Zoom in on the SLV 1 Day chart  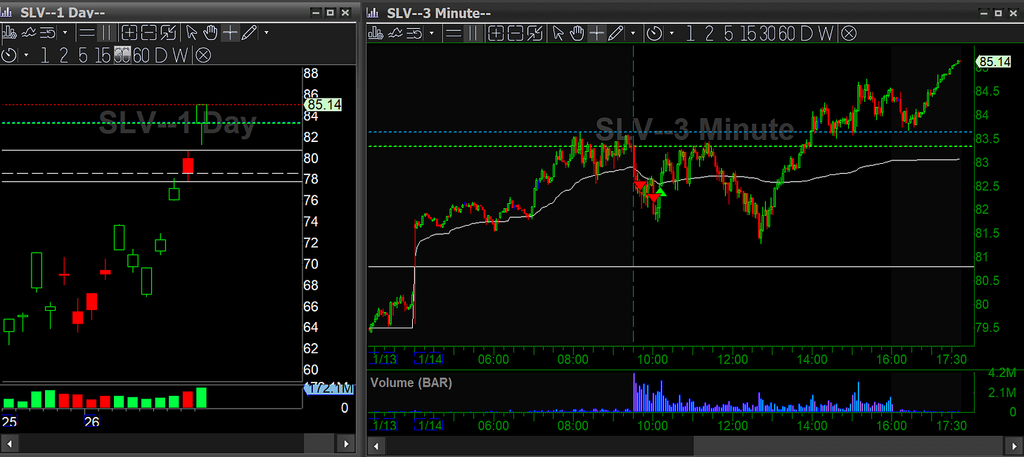pos(129,32)
